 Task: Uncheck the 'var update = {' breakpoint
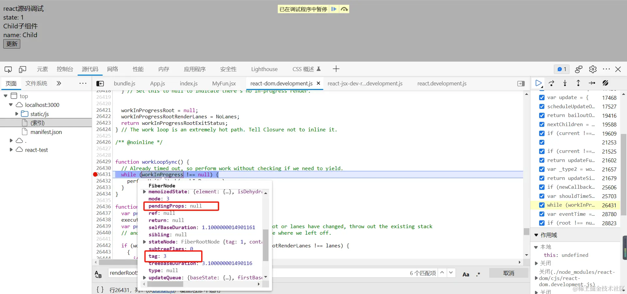coord(542,97)
